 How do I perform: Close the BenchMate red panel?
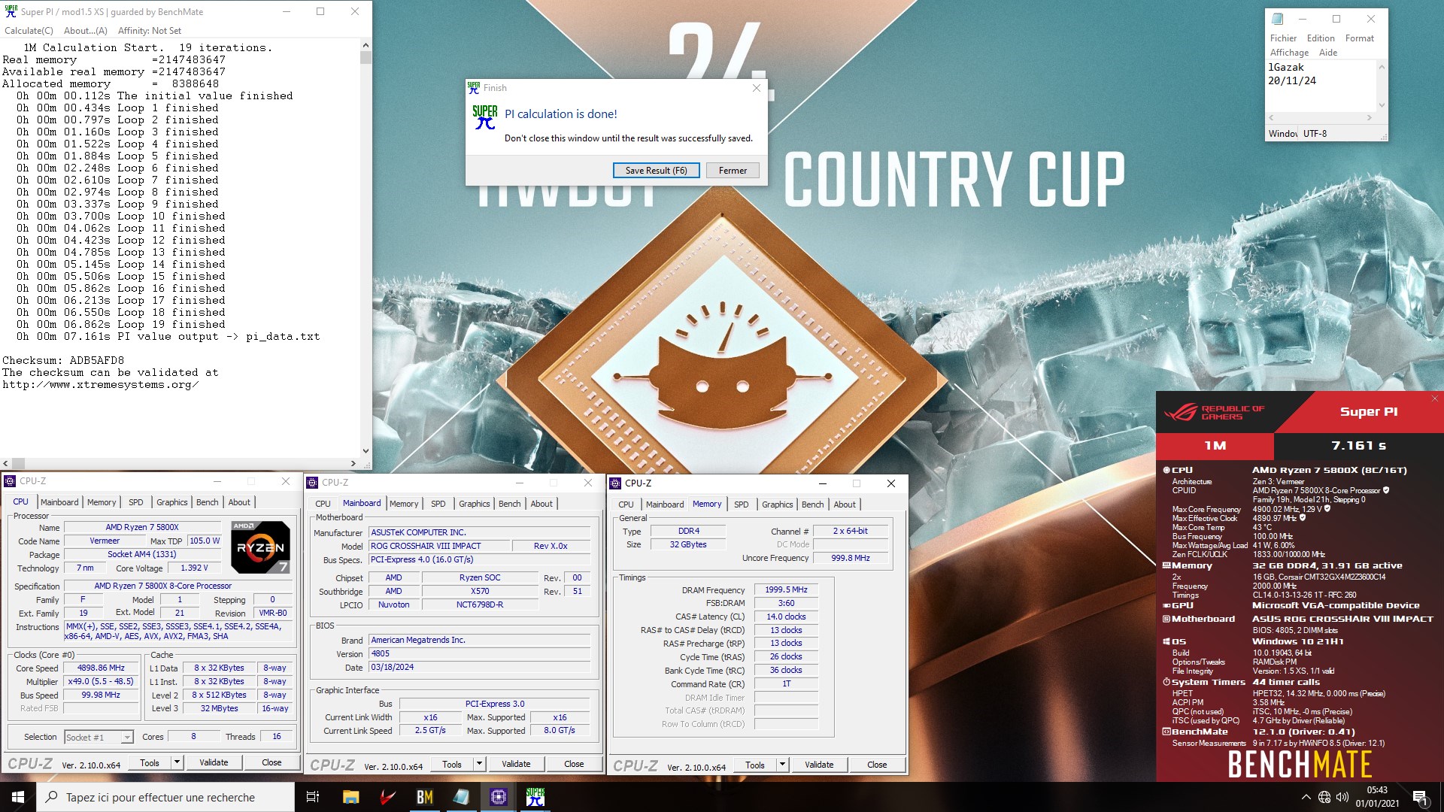click(1435, 398)
